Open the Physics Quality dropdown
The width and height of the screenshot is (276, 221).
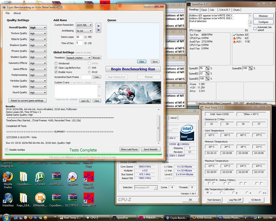(x=38, y=51)
